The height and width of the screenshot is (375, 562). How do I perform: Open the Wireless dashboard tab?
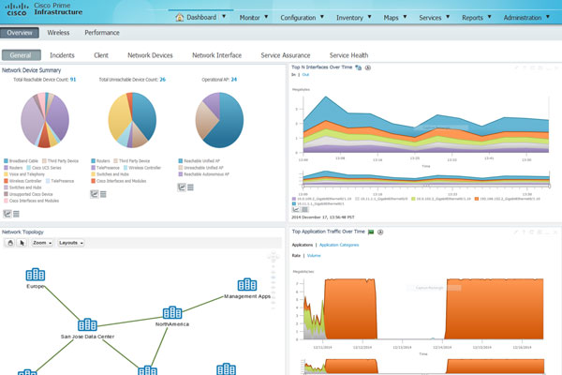coord(58,33)
